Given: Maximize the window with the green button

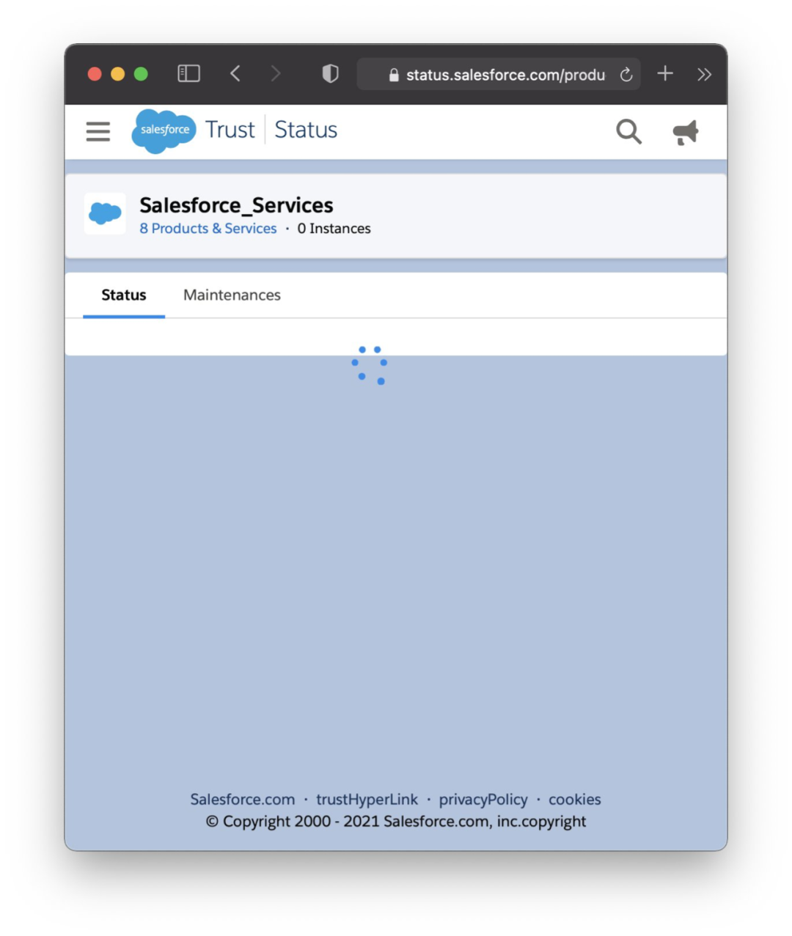Looking at the screenshot, I should pyautogui.click(x=141, y=74).
